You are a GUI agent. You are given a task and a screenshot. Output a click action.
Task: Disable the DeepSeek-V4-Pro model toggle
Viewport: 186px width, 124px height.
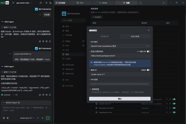[x=174, y=112]
